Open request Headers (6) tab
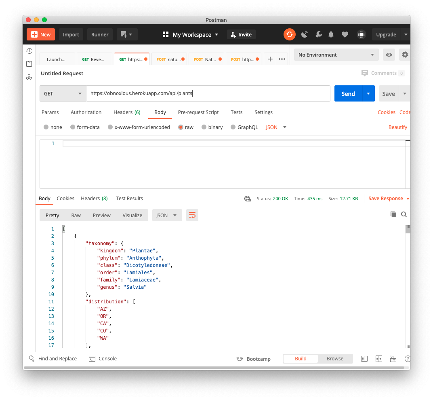433x400 pixels. 127,112
